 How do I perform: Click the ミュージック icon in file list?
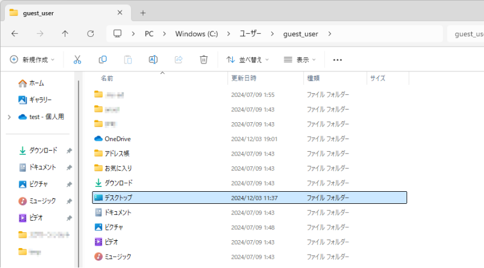[x=98, y=257]
